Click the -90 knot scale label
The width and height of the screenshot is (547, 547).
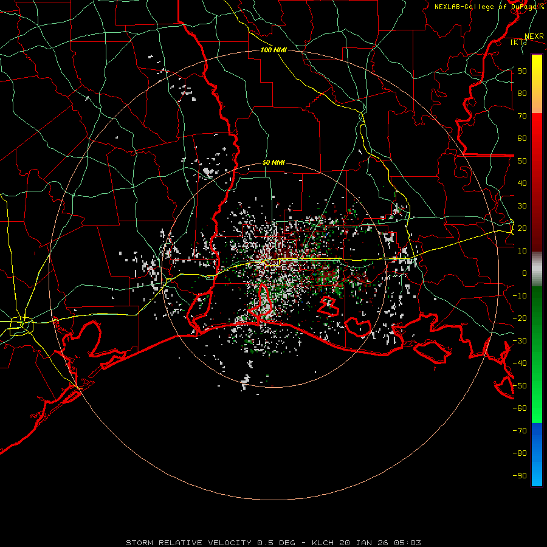[x=520, y=475]
